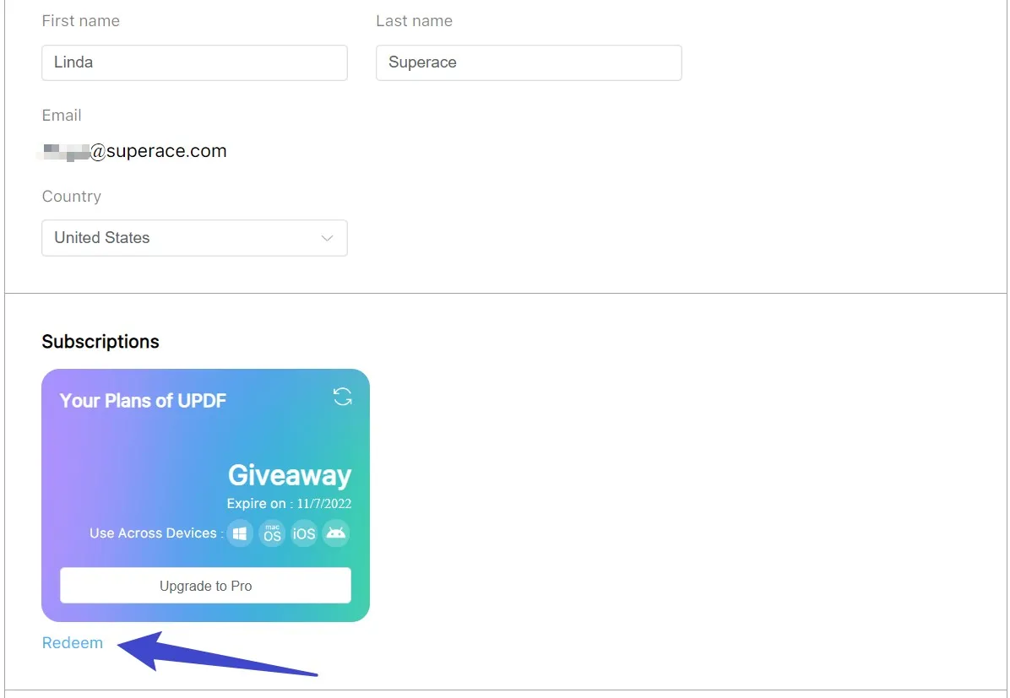Click the Last name field label
Viewport: 1010px width, 698px height.
pos(414,20)
